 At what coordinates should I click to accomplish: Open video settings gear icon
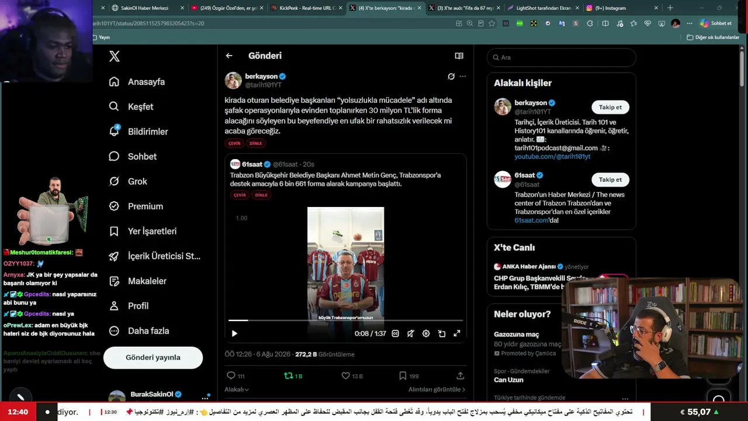426,333
